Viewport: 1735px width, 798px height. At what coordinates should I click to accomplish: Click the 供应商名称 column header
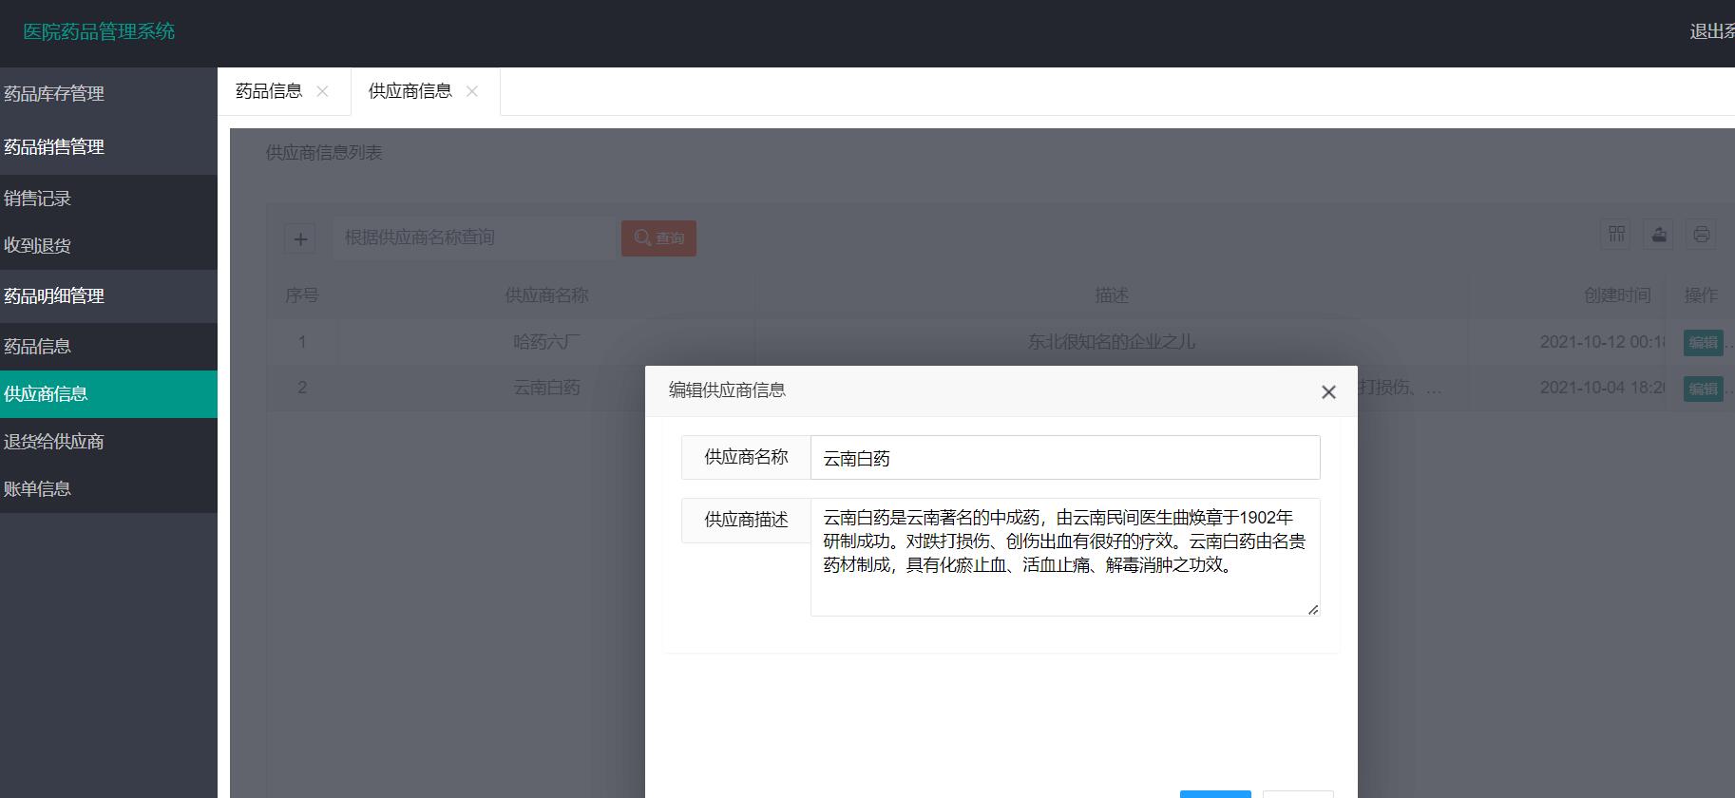(x=546, y=295)
